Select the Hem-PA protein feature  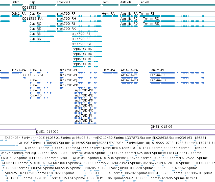[110, 73]
